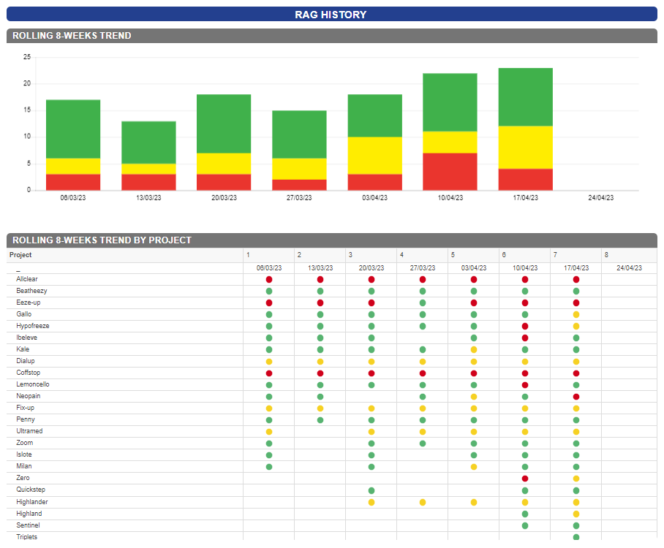The height and width of the screenshot is (548, 664).
Task: Click Ibeleve's red status dot for 10/04/23
Action: (525, 338)
